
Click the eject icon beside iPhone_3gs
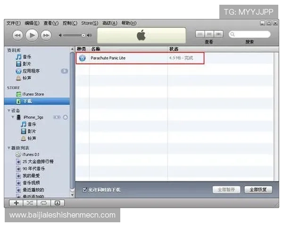tap(66, 117)
